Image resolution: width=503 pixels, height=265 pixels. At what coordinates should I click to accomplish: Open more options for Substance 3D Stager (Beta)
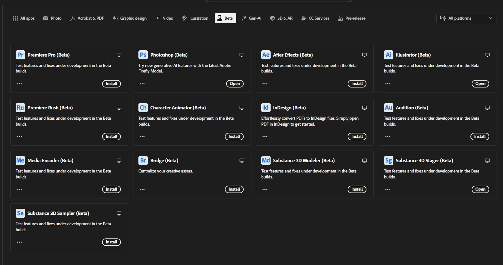pos(388,189)
